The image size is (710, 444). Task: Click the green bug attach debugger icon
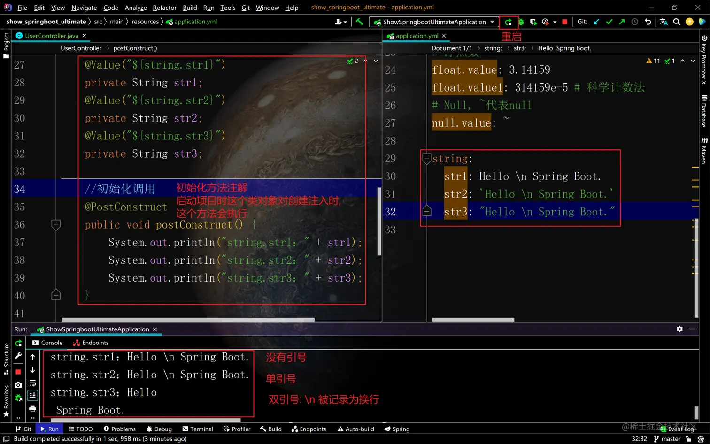coord(18,398)
